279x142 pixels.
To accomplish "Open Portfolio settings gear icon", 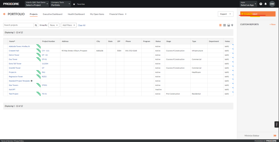I will (4, 14).
